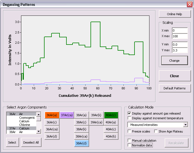
Task: Check the Normalize data box
Action: 130,145
